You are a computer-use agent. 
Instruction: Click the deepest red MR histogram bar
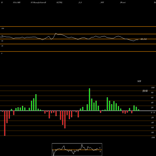click(5, 123)
